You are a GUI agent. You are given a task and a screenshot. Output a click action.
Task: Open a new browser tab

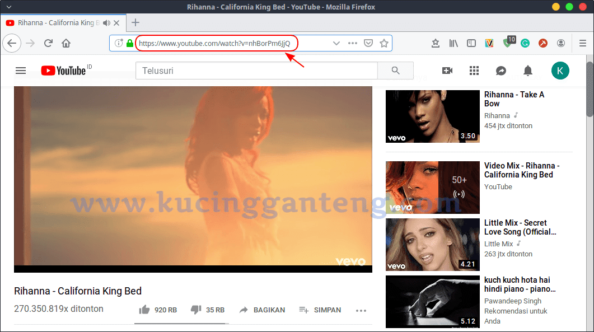pyautogui.click(x=135, y=23)
